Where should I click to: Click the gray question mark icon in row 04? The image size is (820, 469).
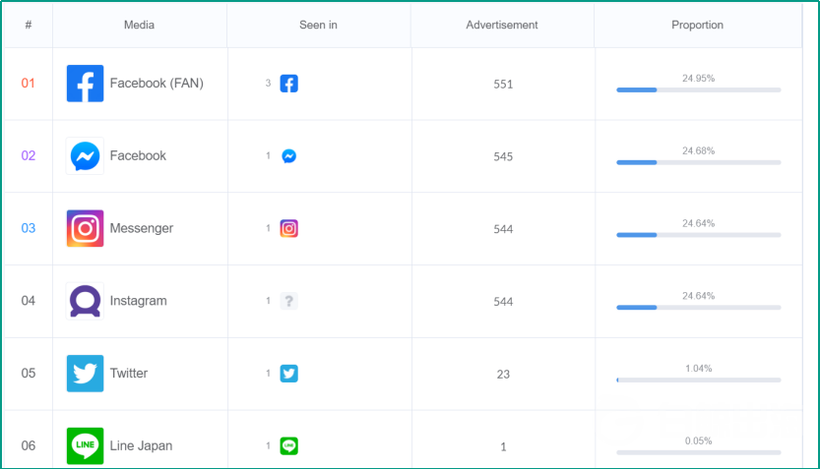click(288, 301)
